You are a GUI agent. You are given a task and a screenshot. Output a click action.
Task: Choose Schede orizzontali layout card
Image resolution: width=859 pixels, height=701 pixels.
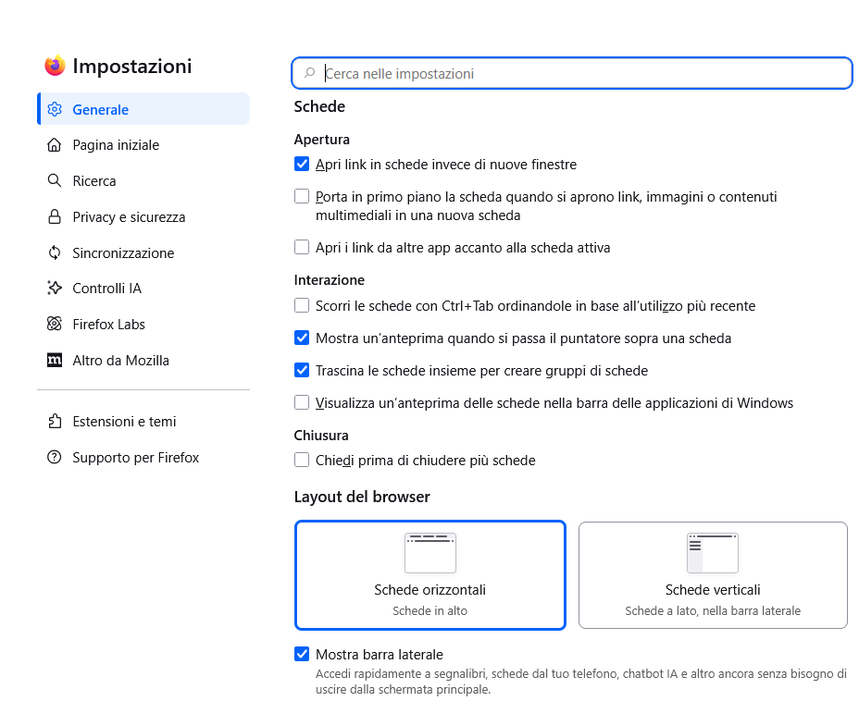pyautogui.click(x=430, y=575)
